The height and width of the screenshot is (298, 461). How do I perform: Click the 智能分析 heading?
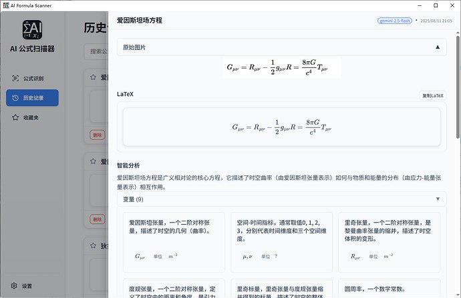click(128, 165)
